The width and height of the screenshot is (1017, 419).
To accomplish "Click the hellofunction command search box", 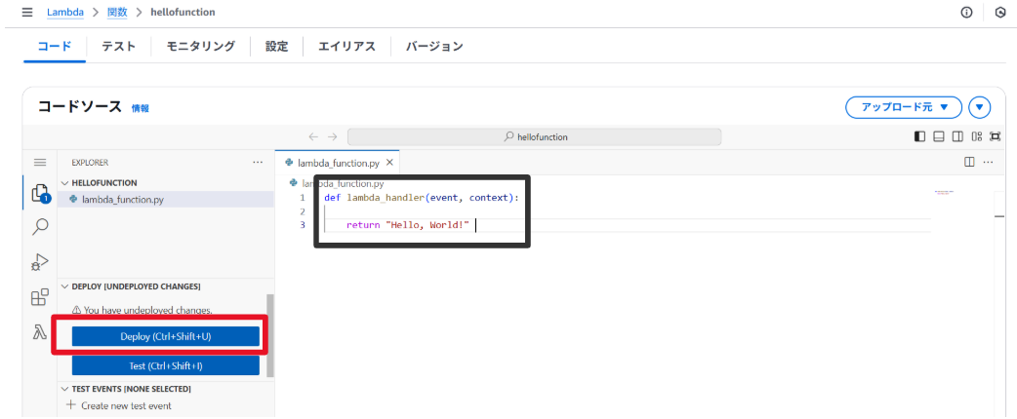I will click(x=535, y=136).
